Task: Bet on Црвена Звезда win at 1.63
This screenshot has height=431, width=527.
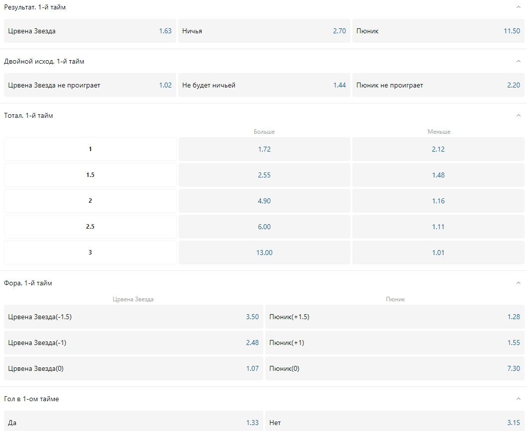Action: tap(90, 31)
